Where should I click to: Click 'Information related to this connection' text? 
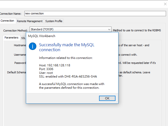point(66,58)
